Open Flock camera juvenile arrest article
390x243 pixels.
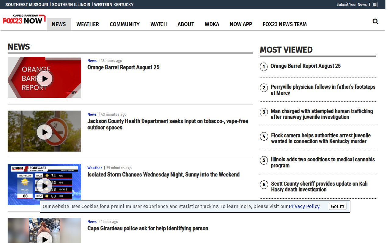click(321, 138)
